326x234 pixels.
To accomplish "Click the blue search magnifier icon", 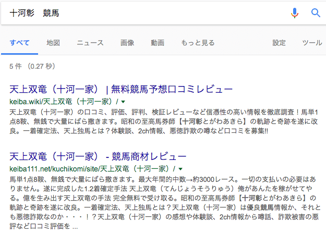I will click(x=316, y=13).
